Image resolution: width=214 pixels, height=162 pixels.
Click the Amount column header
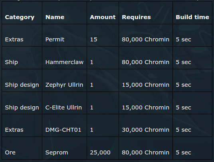[103, 13]
